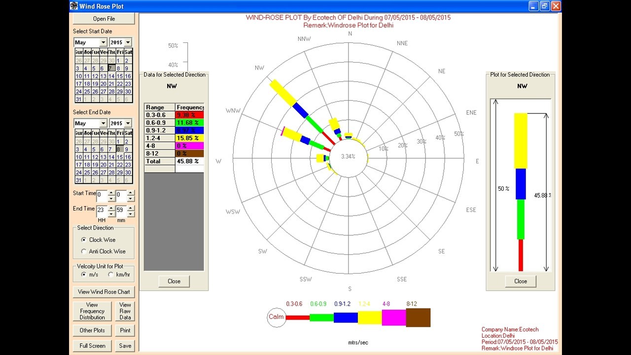Click the End Time minute field
631x355 pixels.
[121, 211]
